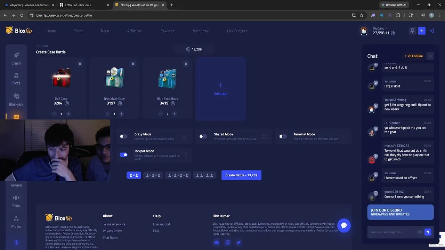445x250 pixels.
Task: Send chat message arrow button
Action: (428, 232)
